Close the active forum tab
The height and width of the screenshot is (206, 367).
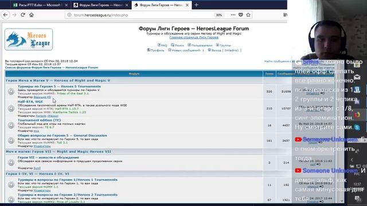click(188, 5)
